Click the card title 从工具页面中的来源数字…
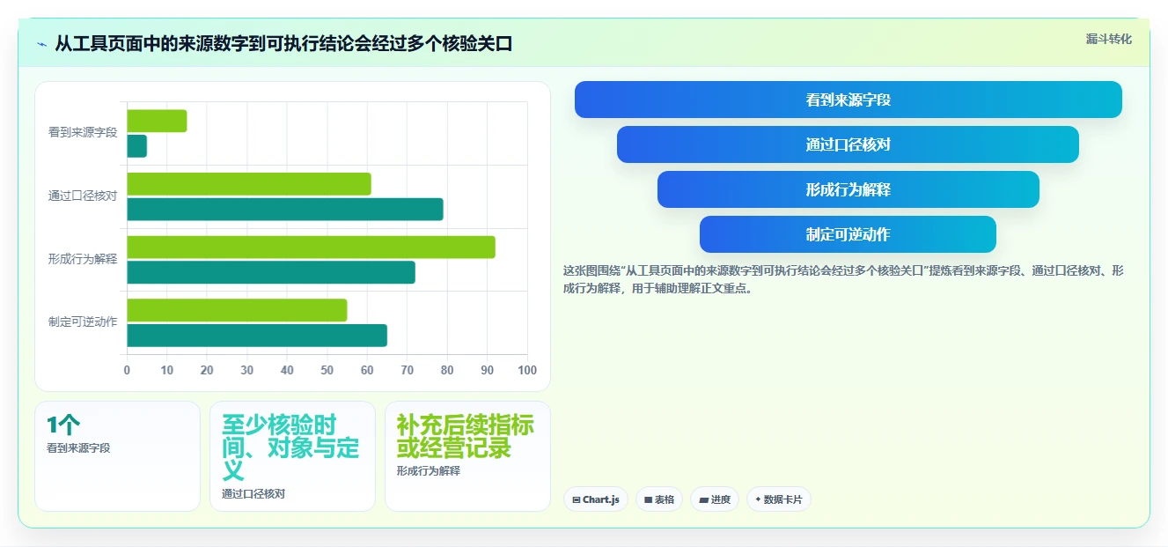This screenshot has width=1168, height=547. click(283, 44)
